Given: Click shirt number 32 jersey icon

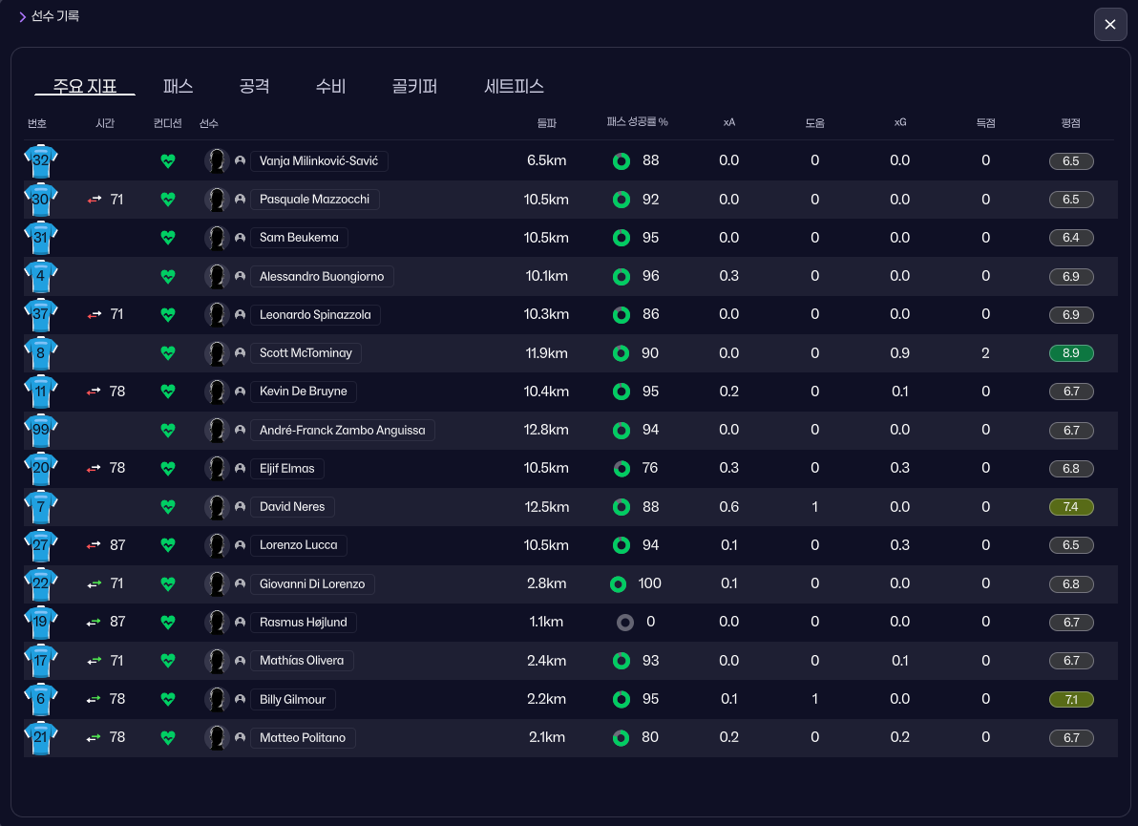Looking at the screenshot, I should (x=41, y=161).
